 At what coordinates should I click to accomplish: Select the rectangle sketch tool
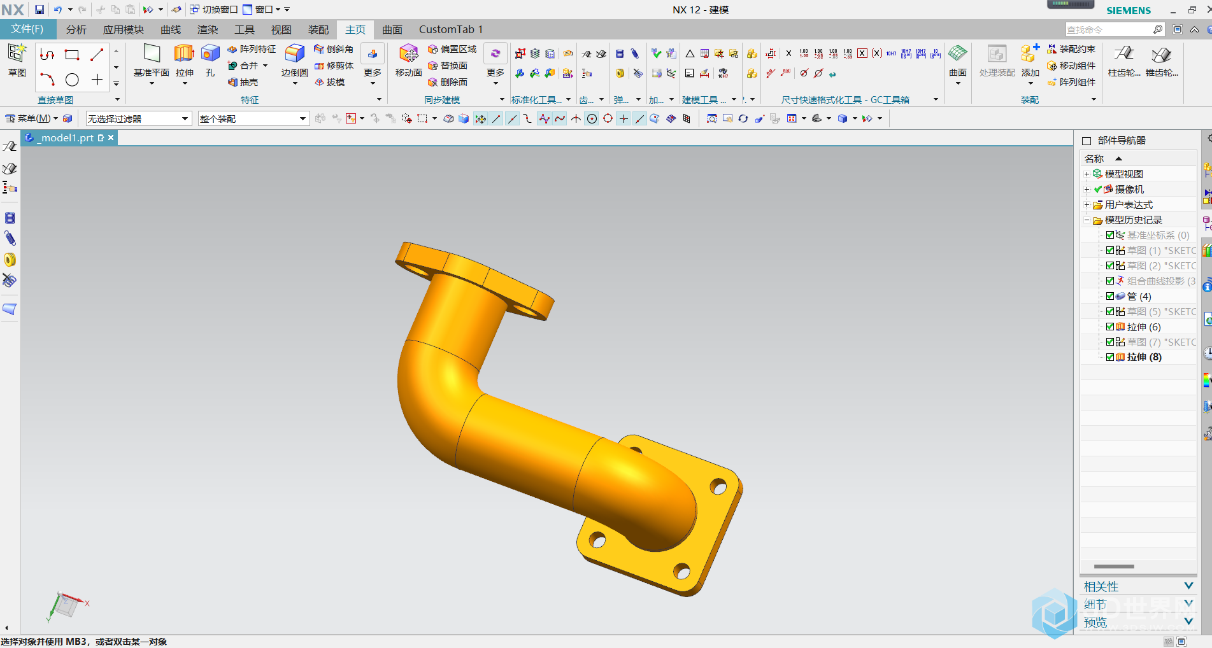[72, 55]
